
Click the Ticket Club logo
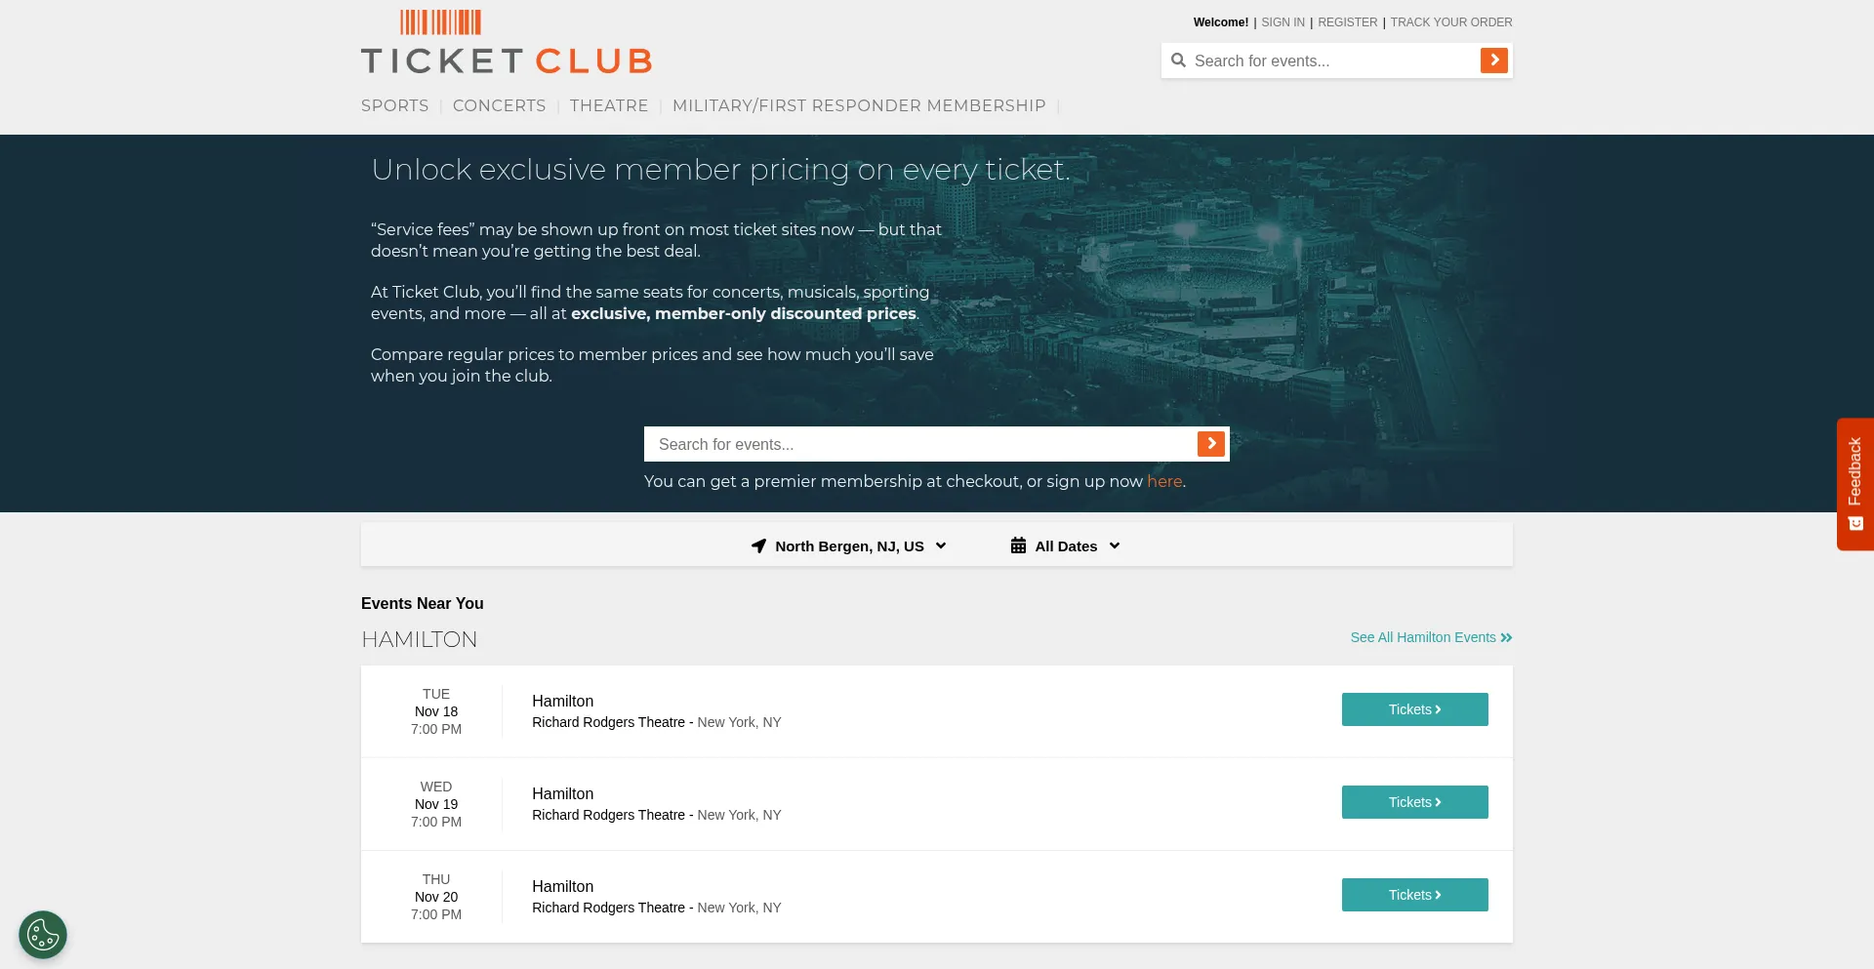pos(507,43)
